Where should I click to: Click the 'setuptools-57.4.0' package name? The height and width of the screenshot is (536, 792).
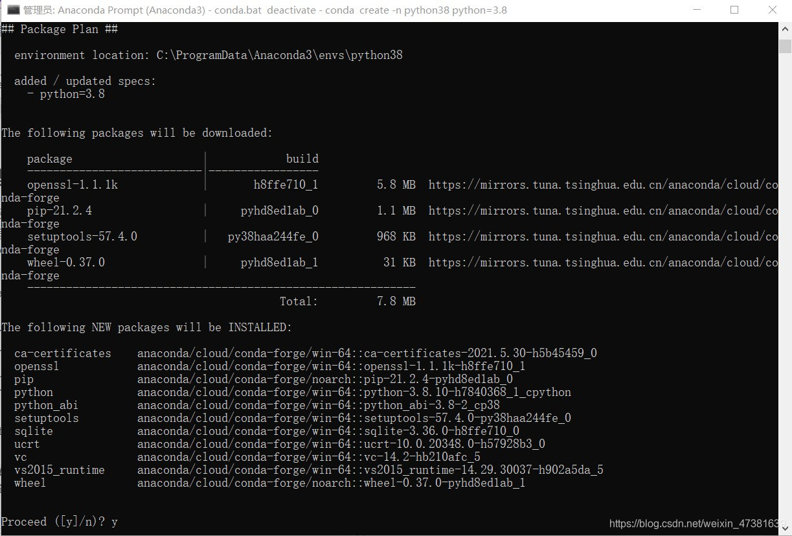click(82, 237)
